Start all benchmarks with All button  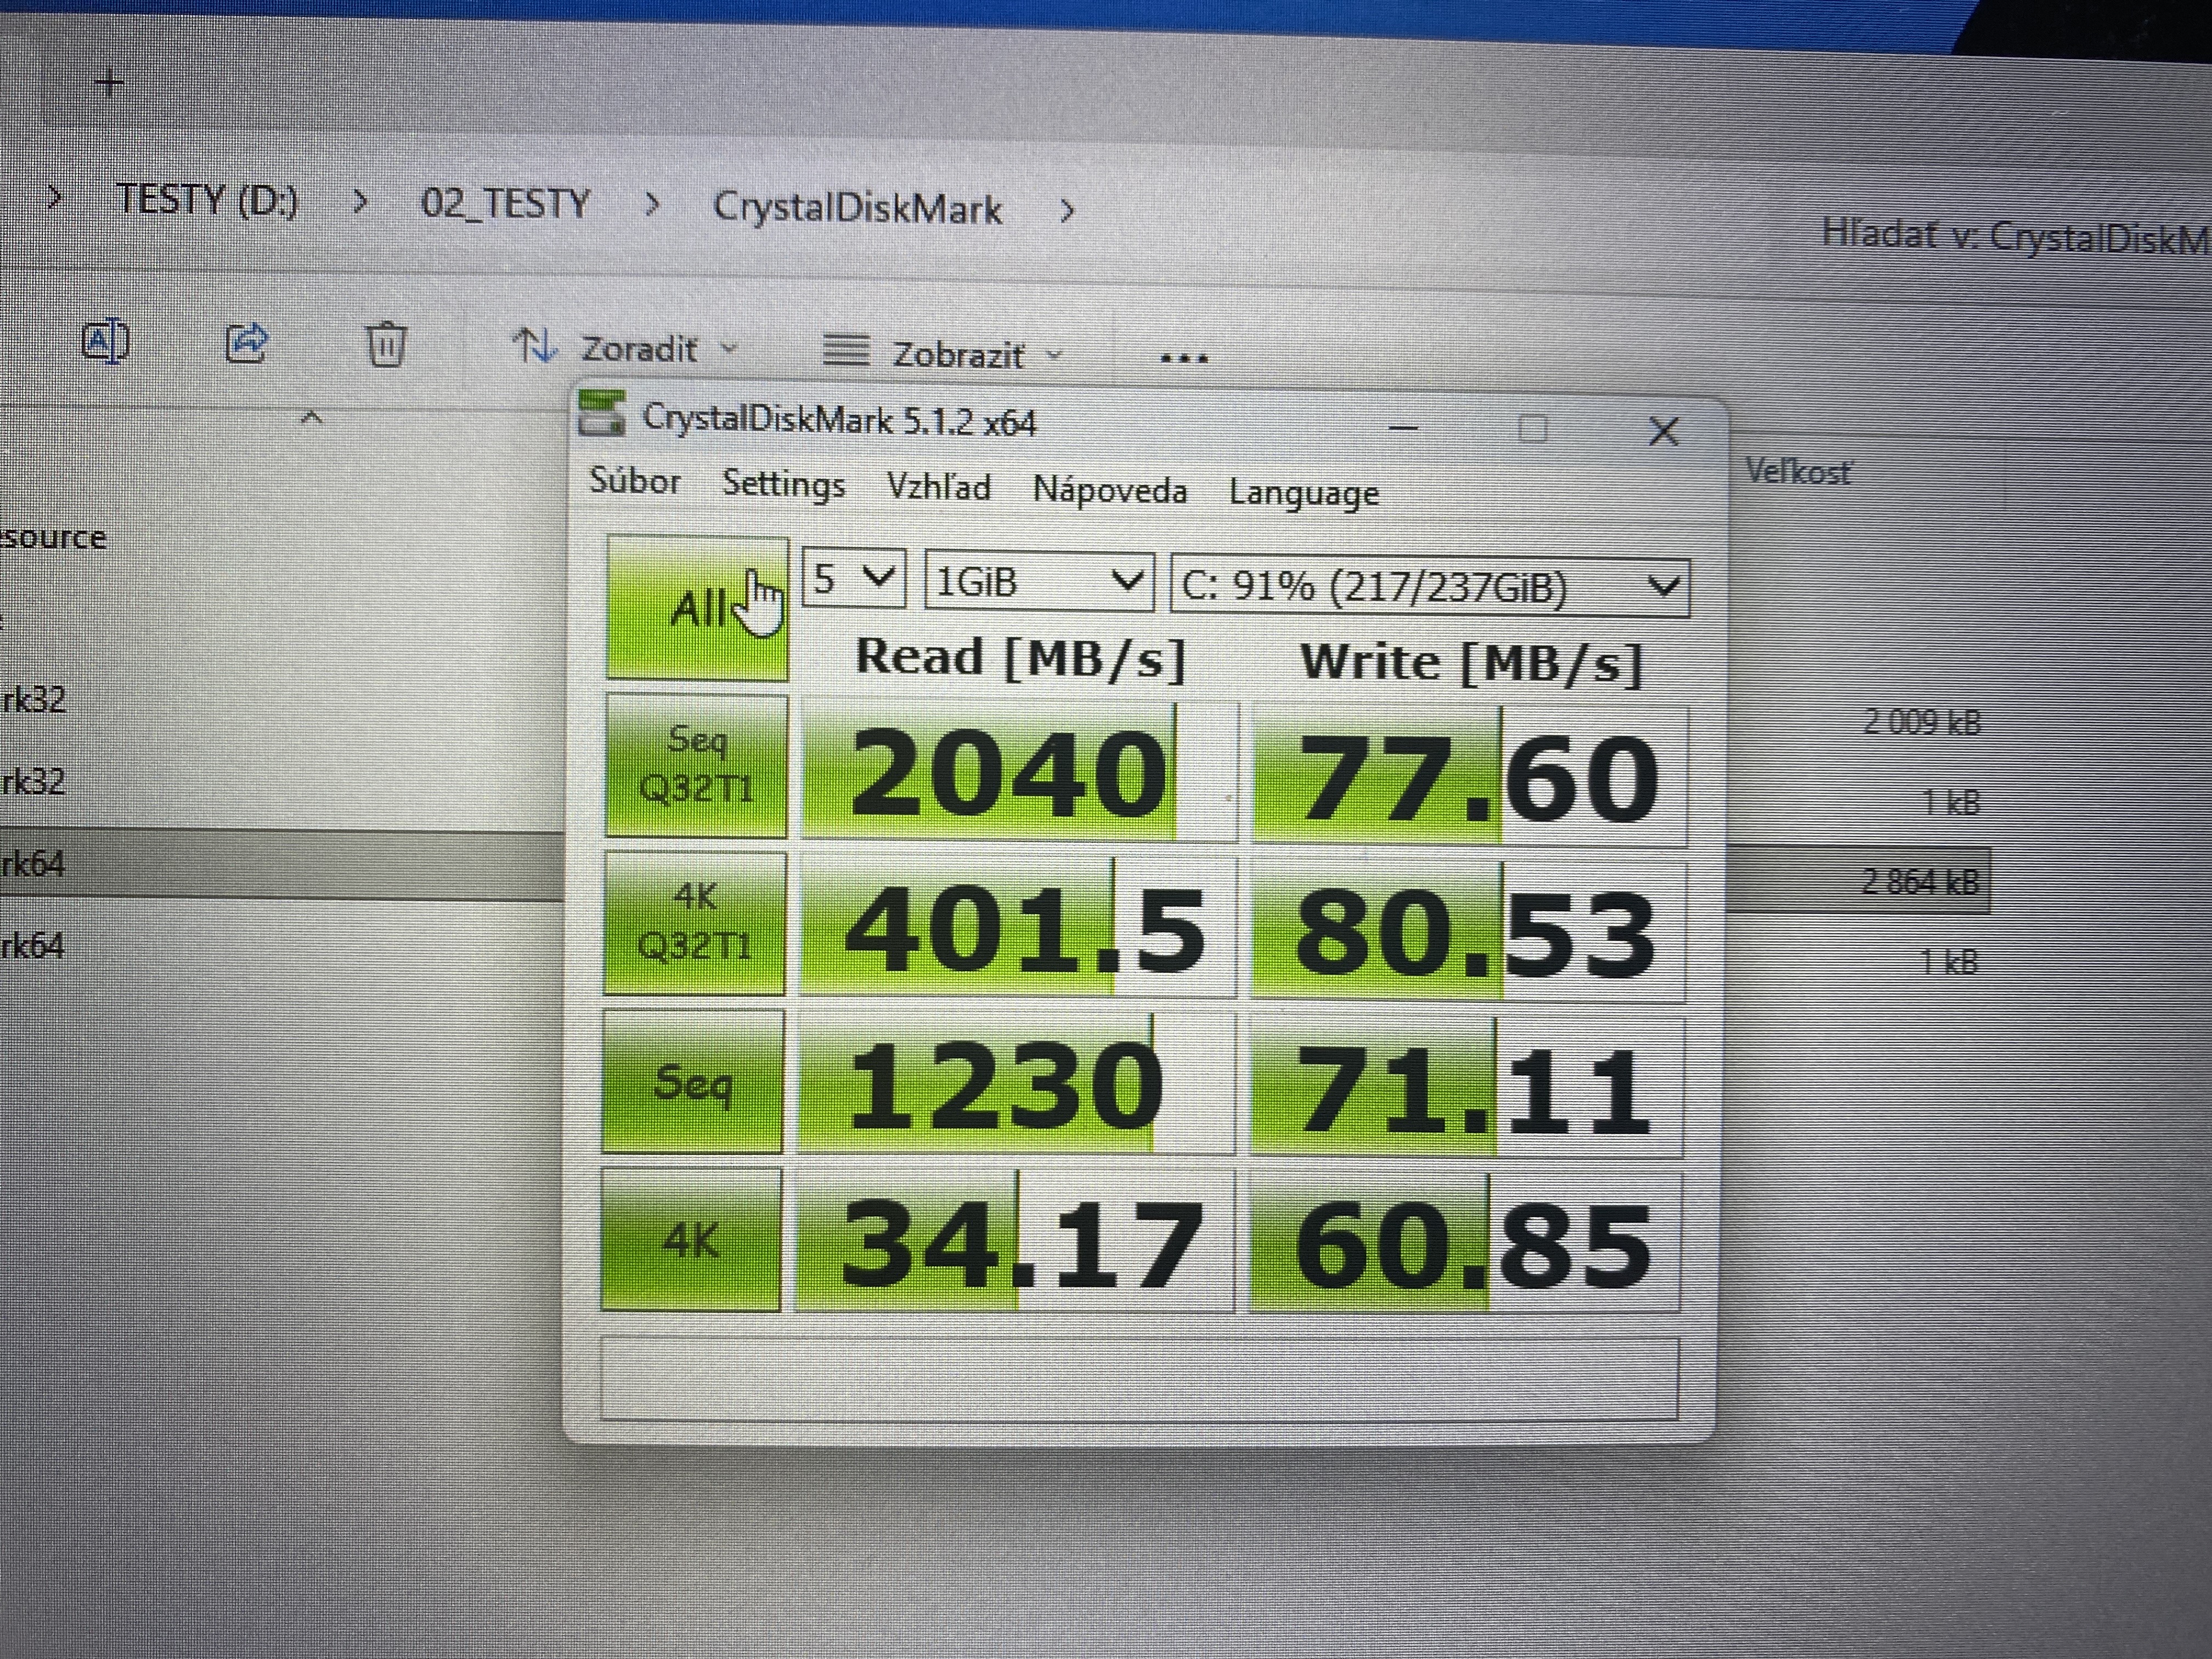click(x=697, y=608)
